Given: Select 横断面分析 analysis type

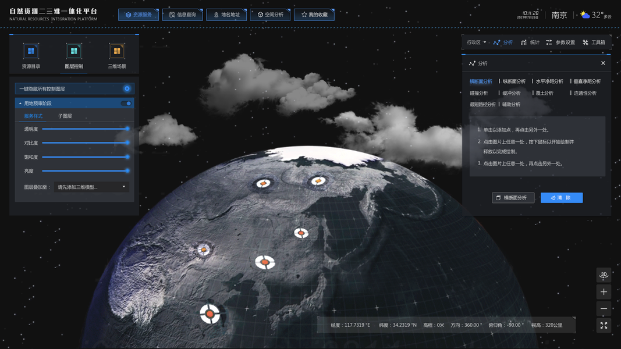Looking at the screenshot, I should (x=481, y=81).
